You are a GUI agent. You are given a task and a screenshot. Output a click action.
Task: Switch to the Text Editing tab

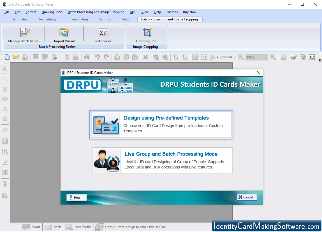click(x=47, y=19)
